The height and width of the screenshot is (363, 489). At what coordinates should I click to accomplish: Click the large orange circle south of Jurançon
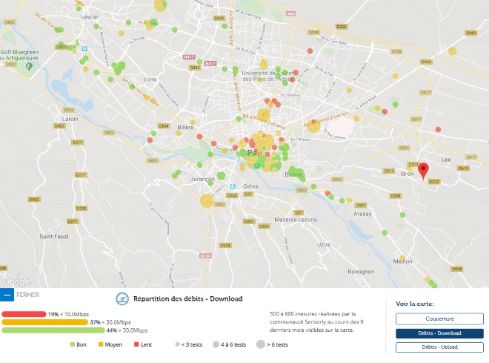click(x=207, y=201)
